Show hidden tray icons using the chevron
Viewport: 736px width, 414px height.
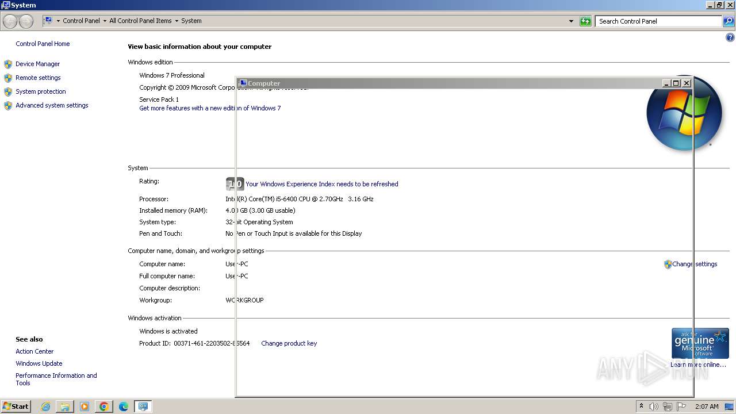click(x=641, y=406)
